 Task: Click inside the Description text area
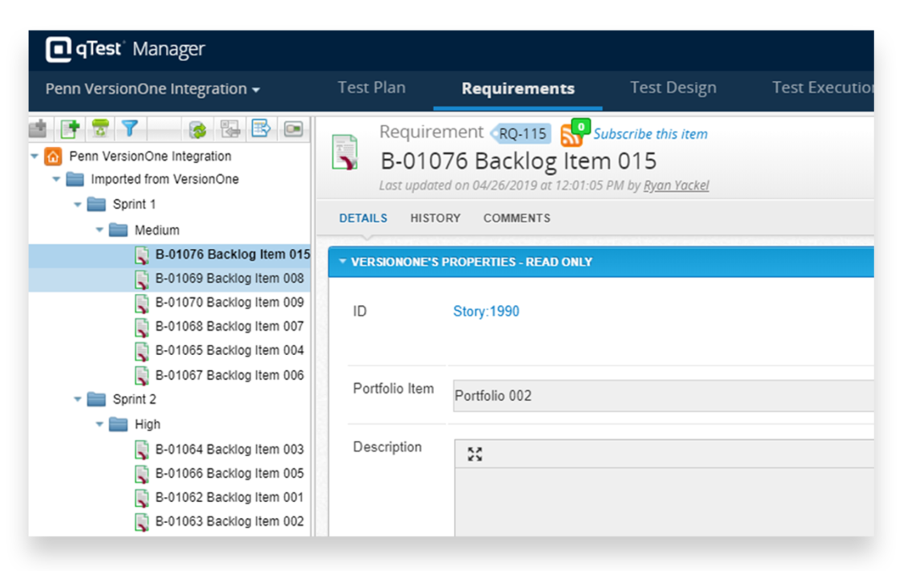click(665, 503)
